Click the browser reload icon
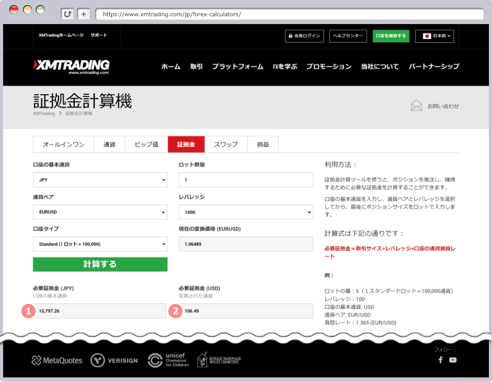 [x=67, y=14]
